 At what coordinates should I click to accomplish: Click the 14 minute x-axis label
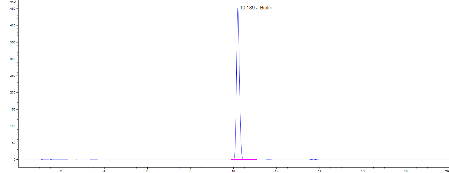coord(320,171)
